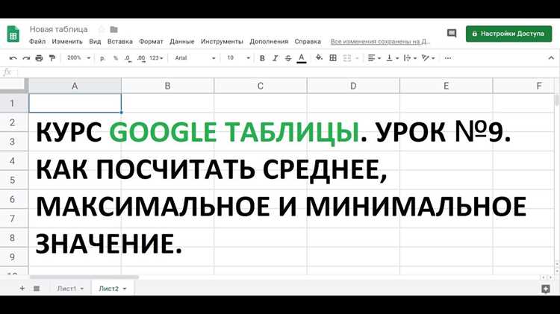Select row 5 header
This screenshot has width=560, height=314.
(13, 180)
